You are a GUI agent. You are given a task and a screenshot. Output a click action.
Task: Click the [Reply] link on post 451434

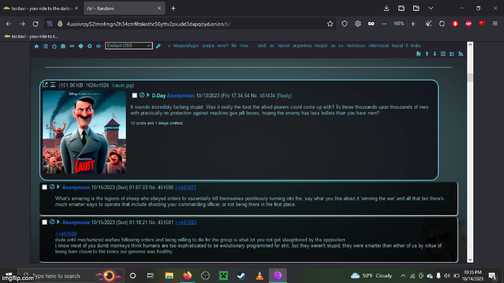[x=284, y=96]
